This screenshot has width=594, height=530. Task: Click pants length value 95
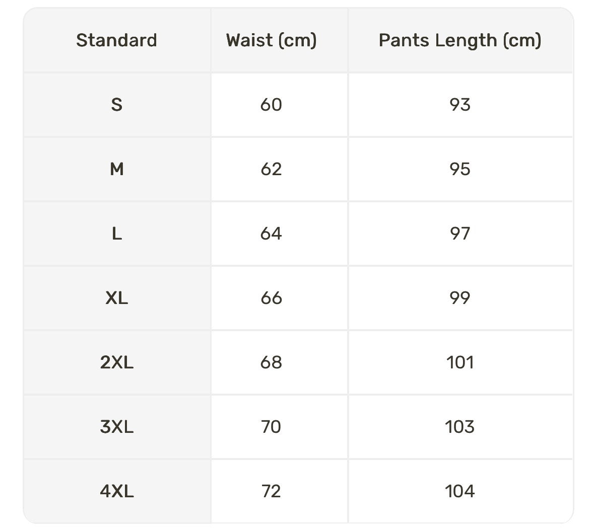click(x=459, y=169)
